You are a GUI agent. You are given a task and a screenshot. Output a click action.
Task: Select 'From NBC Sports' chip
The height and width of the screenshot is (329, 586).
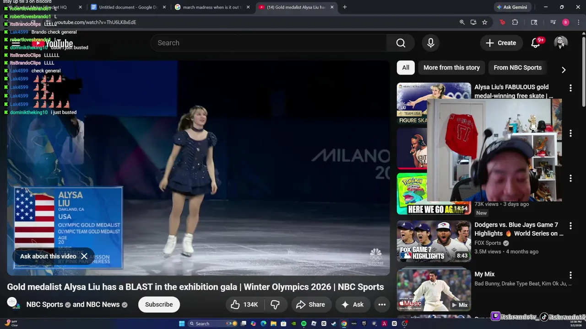coord(517,68)
